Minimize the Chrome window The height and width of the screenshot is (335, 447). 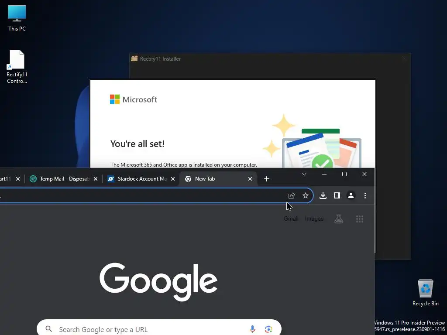[324, 174]
